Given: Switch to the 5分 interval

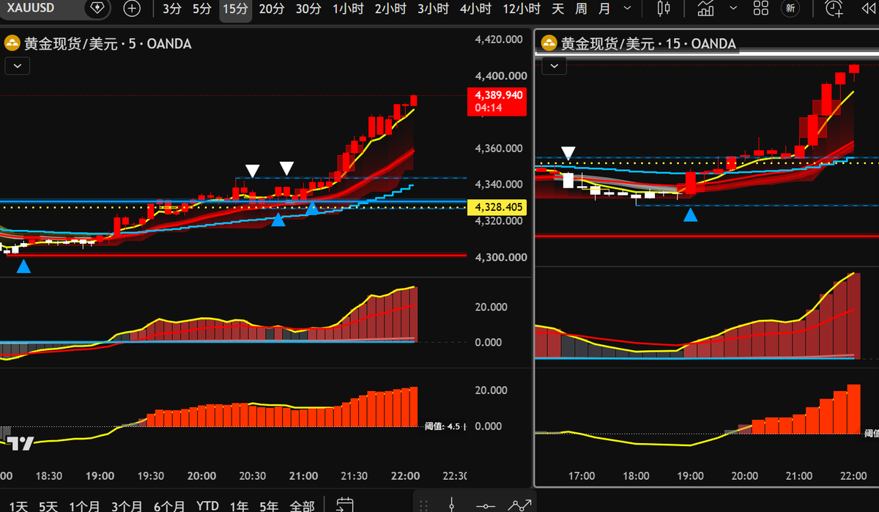Looking at the screenshot, I should (202, 9).
